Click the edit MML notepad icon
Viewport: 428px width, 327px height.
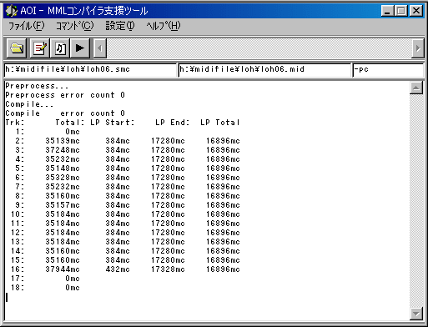point(40,48)
